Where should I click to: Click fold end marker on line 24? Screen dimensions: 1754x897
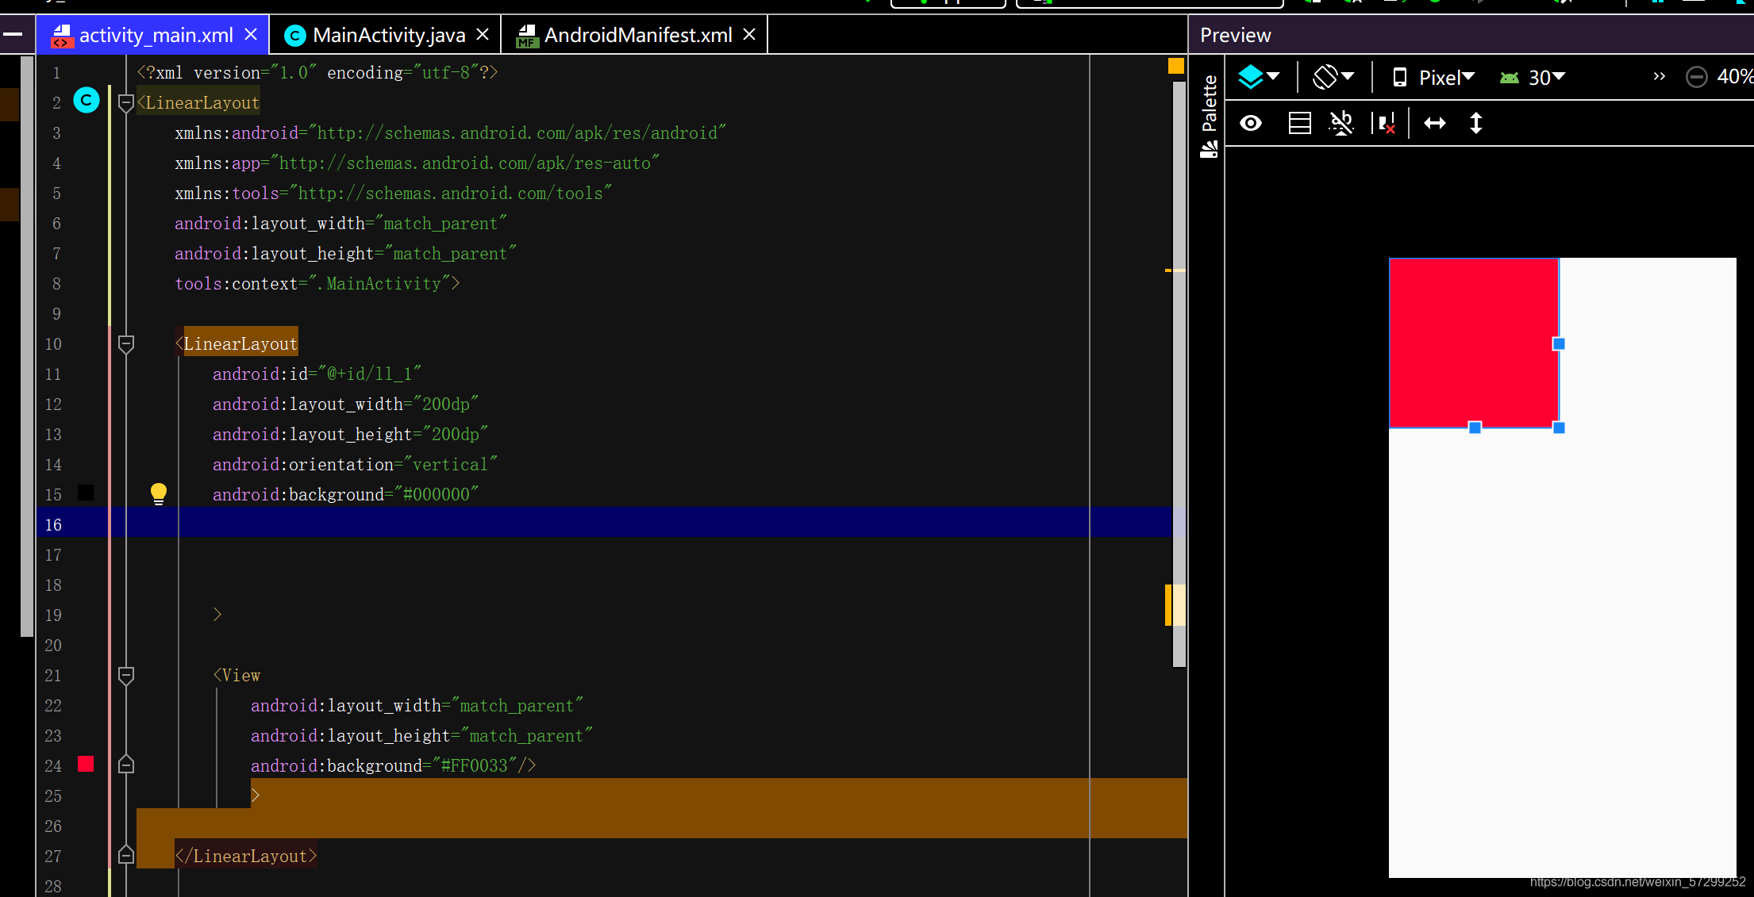click(125, 765)
